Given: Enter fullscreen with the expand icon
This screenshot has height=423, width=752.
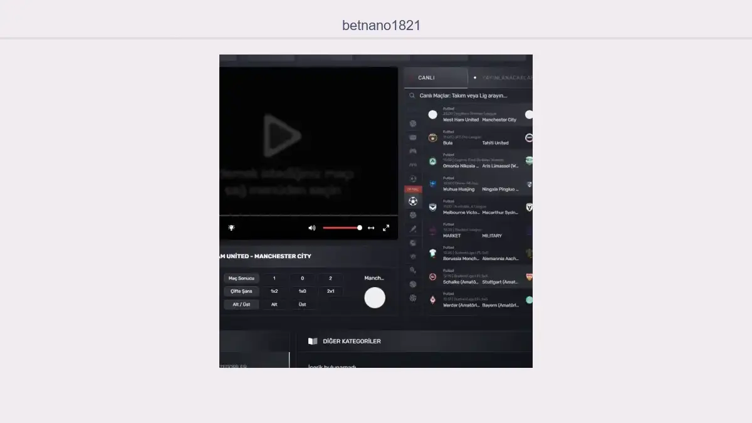Looking at the screenshot, I should (x=386, y=228).
